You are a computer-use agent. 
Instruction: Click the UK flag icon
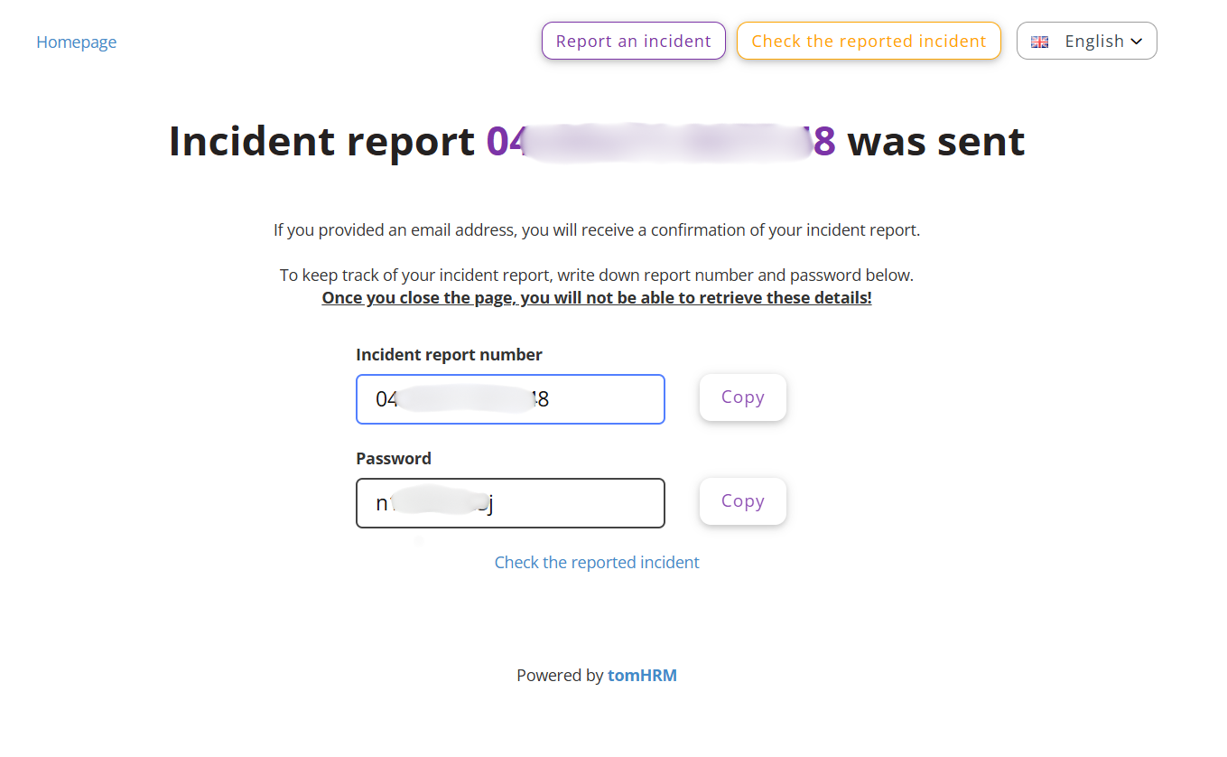1040,42
